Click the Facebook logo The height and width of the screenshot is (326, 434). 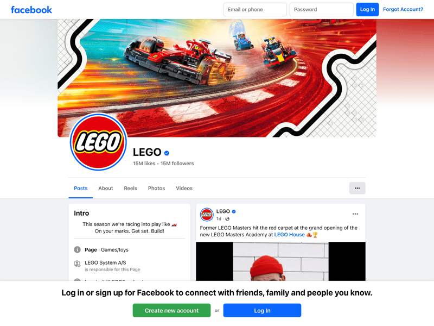pos(31,10)
